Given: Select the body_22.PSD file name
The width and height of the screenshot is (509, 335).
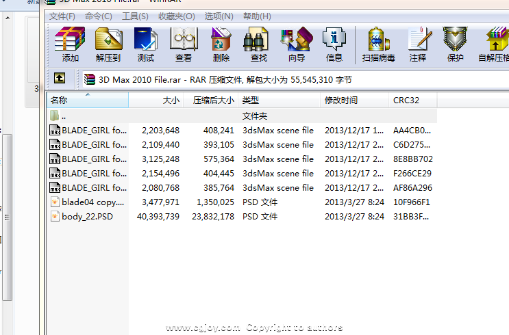Looking at the screenshot, I should 87,217.
